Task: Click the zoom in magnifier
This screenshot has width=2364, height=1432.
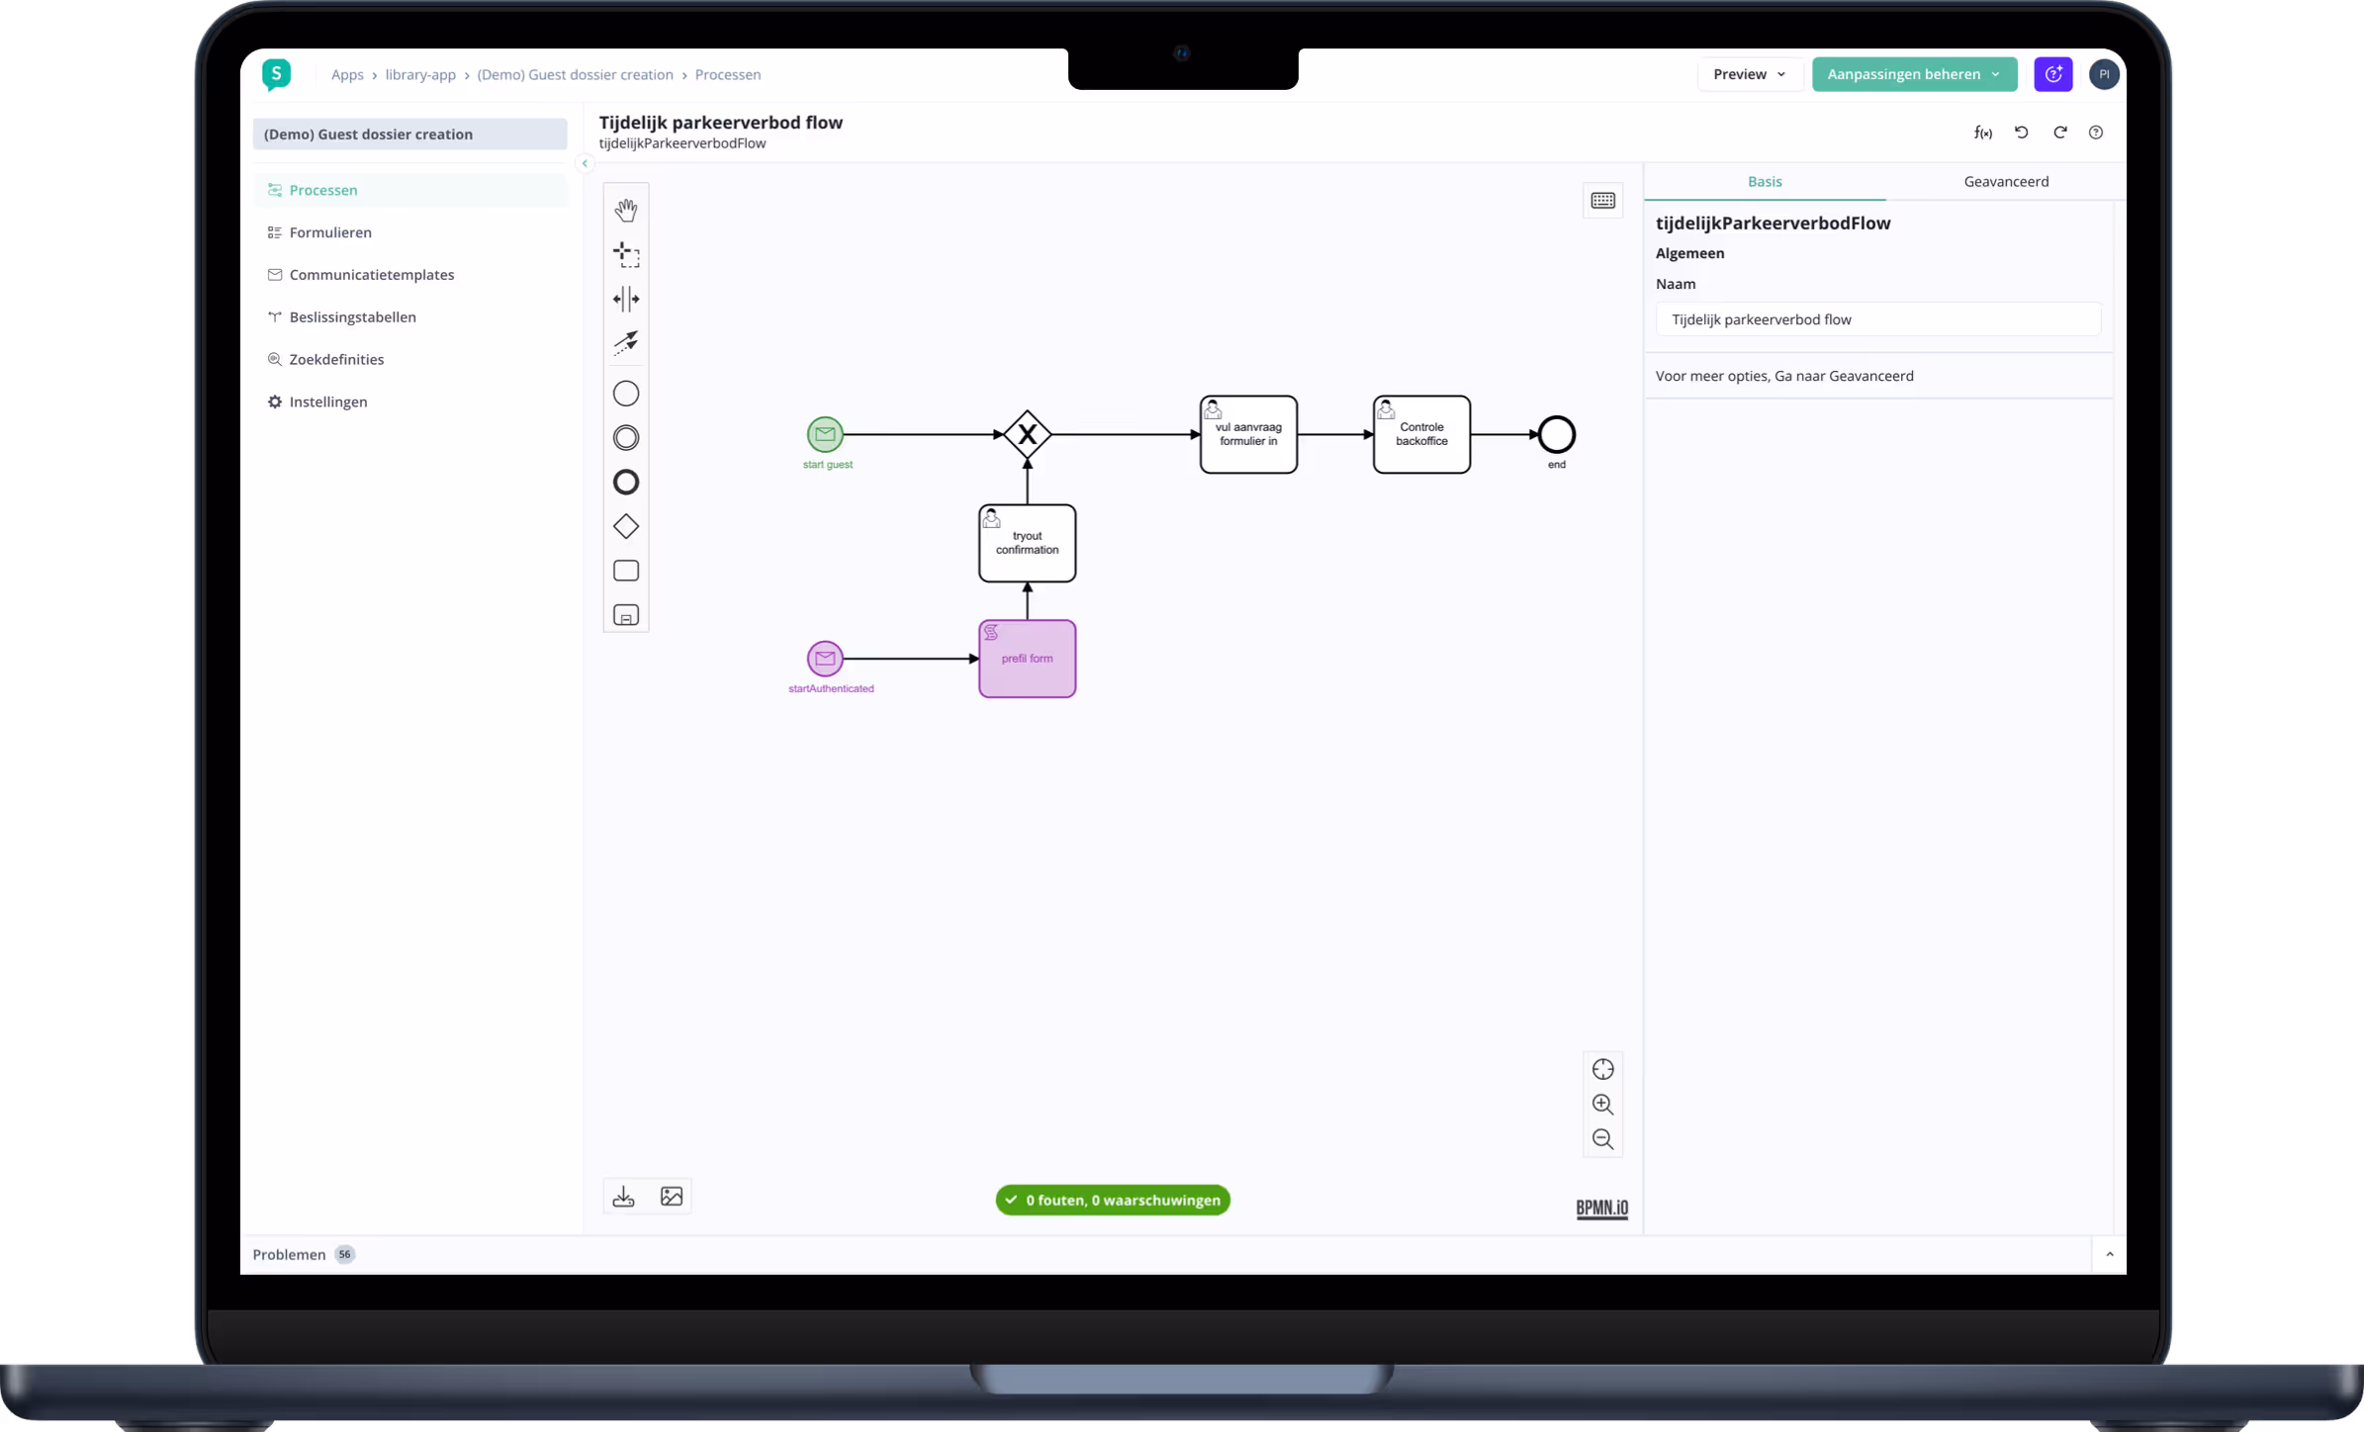Action: (1602, 1105)
